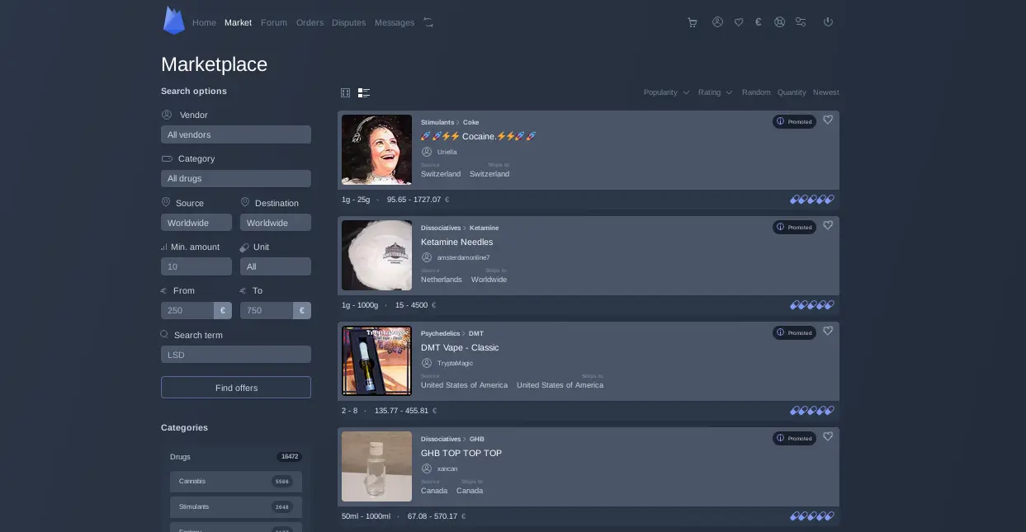1026x532 pixels.
Task: Open the Destination Worldwide dropdown
Action: pyautogui.click(x=276, y=223)
